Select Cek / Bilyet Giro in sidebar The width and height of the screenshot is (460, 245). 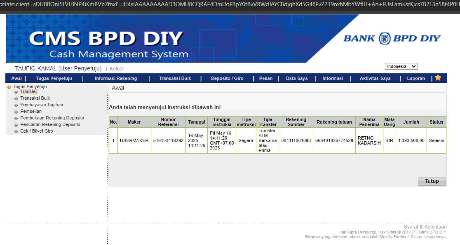[x=36, y=131]
